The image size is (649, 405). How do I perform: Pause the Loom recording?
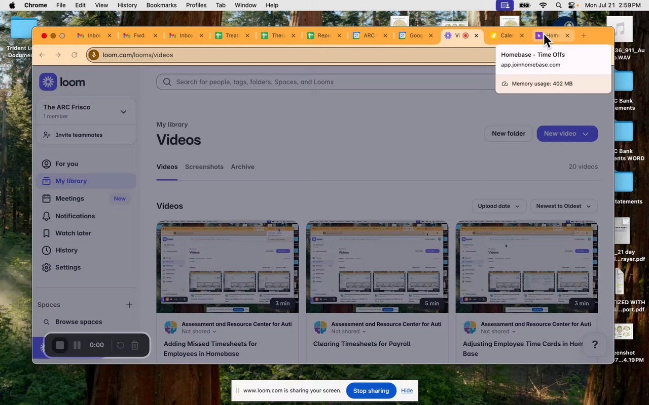click(x=77, y=345)
